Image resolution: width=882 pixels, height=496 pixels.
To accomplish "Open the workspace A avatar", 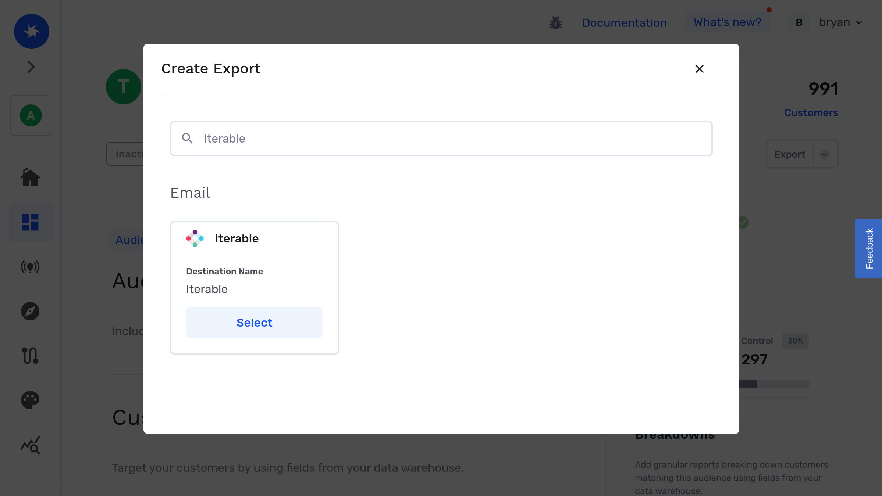I will (x=31, y=115).
